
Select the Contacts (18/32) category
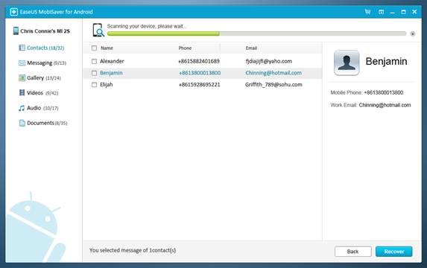tap(45, 48)
